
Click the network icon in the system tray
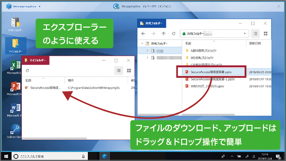coord(247,156)
